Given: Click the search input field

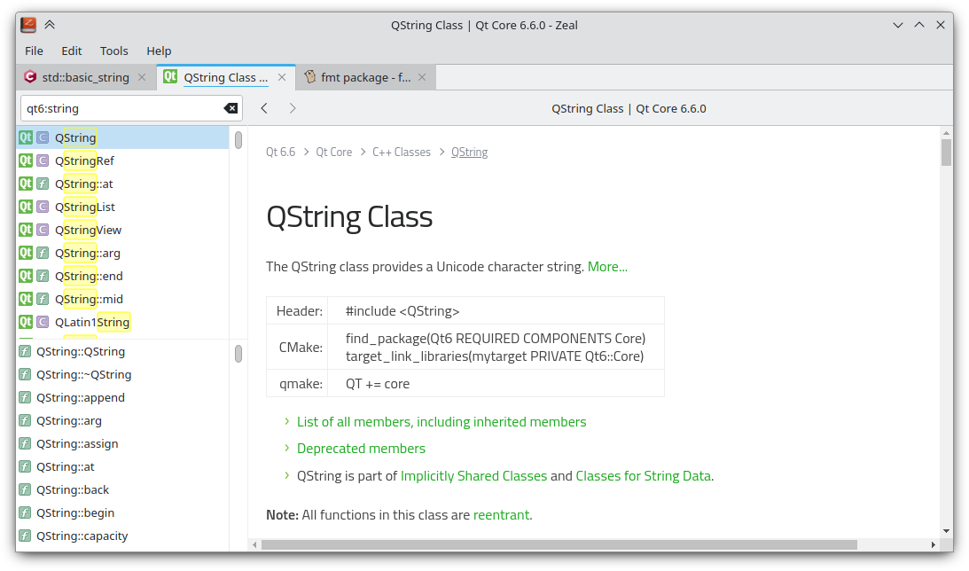Looking at the screenshot, I should tap(121, 108).
